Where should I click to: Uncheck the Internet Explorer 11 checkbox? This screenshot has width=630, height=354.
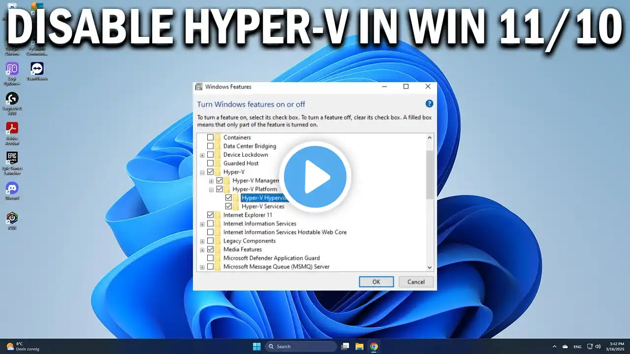point(211,215)
